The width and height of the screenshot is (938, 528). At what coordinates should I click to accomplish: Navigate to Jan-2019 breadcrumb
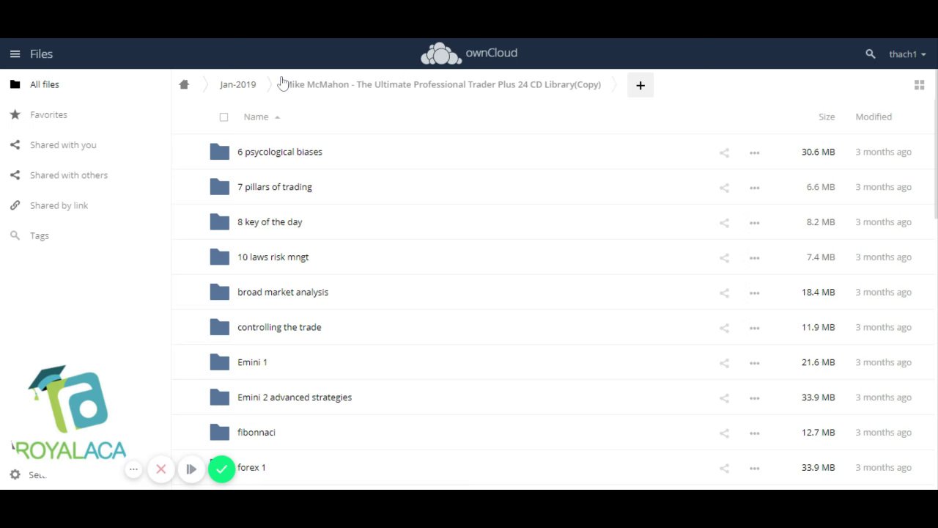(237, 84)
